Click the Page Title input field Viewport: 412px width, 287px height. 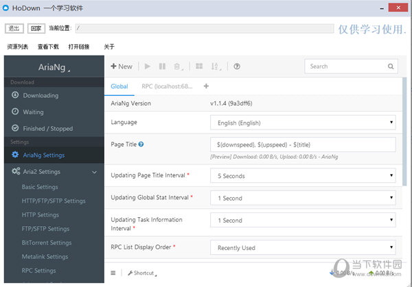coord(303,145)
